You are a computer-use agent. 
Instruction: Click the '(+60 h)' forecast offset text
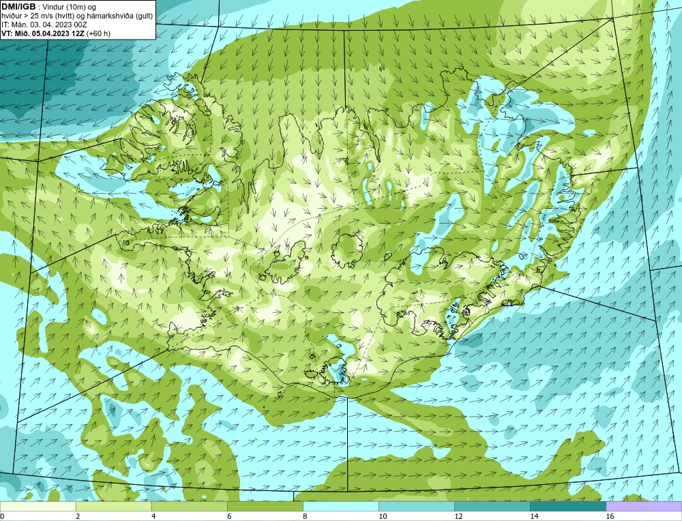99,33
